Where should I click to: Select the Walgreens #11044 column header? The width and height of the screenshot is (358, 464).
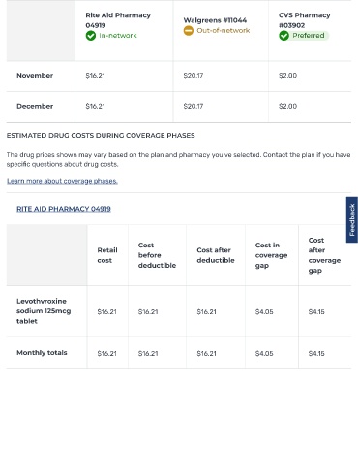pos(215,20)
